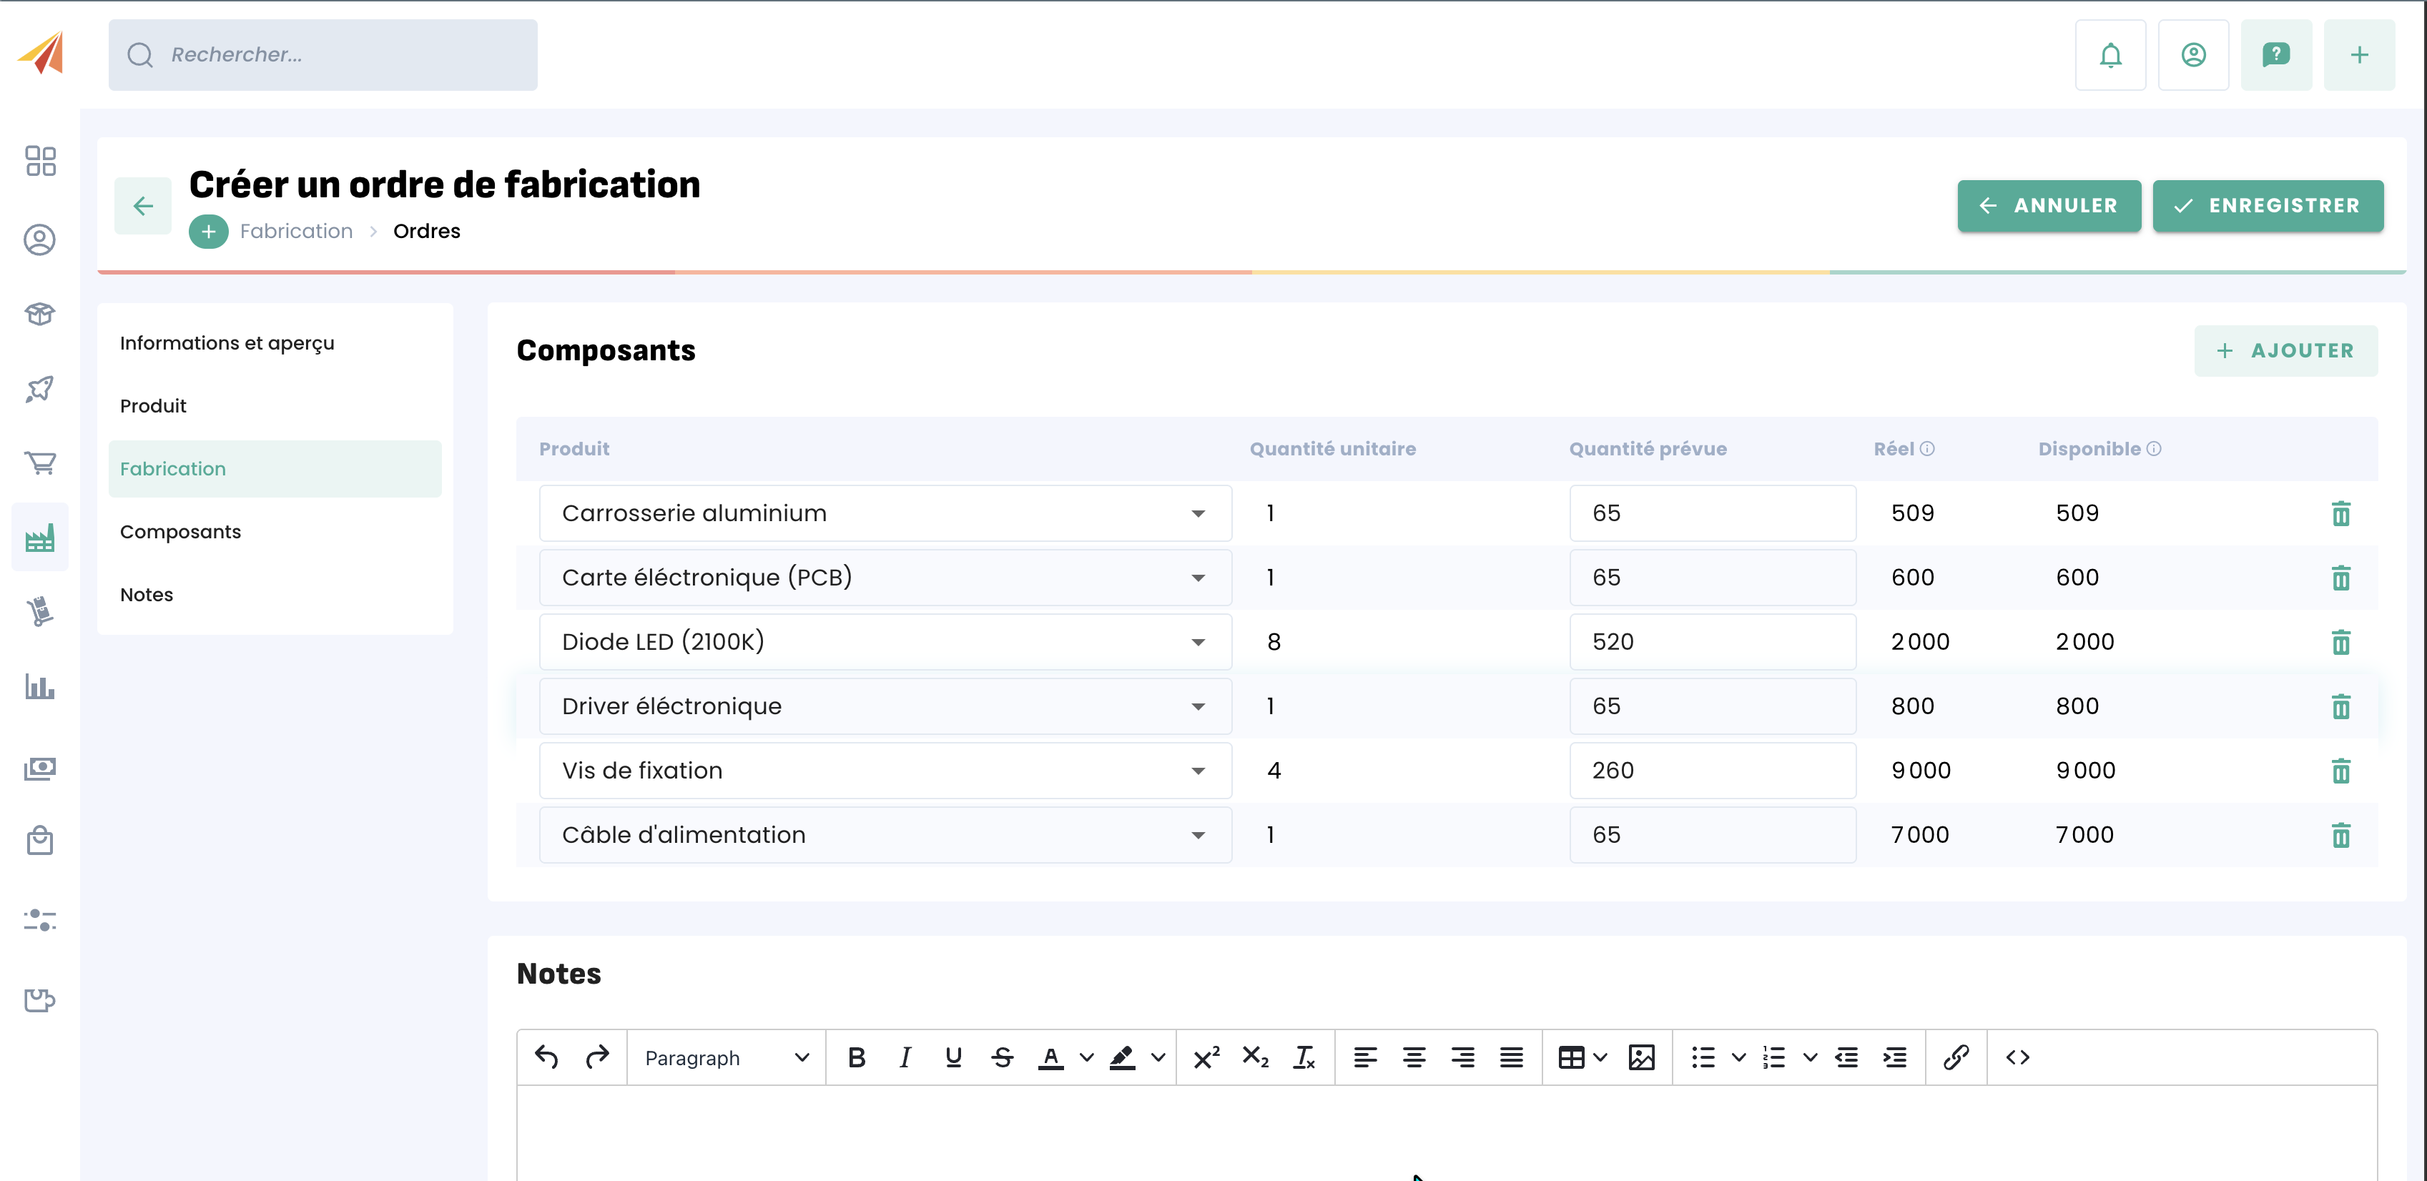This screenshot has width=2427, height=1181.
Task: Open the notifications bell icon
Action: pyautogui.click(x=2110, y=54)
